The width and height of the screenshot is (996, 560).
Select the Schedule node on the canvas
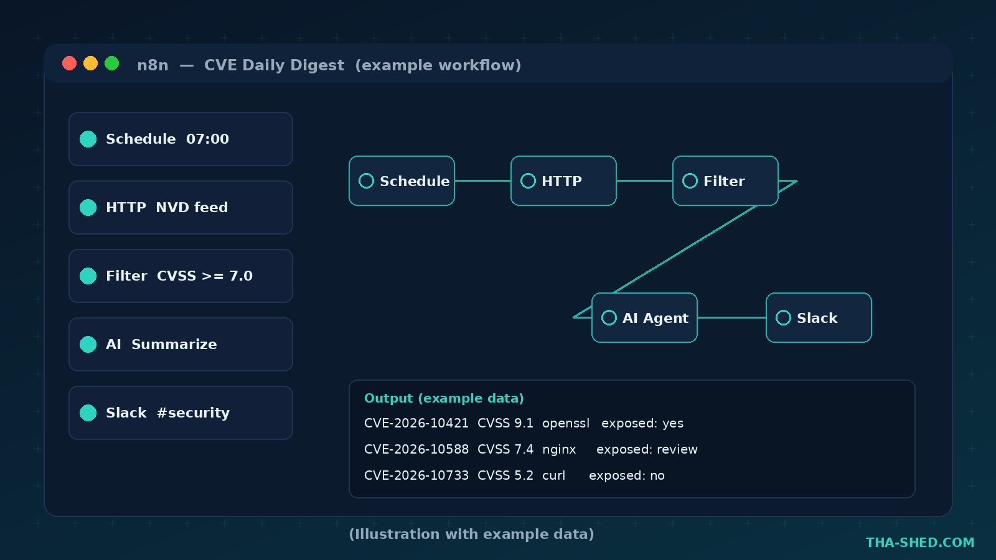(402, 180)
